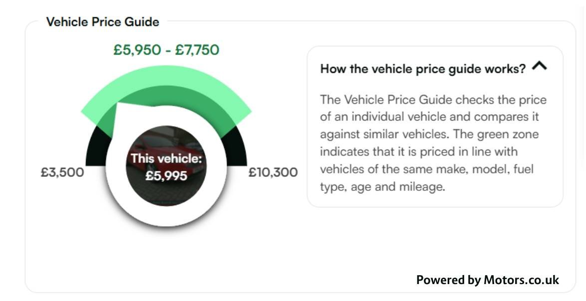
Task: Click the 'Vehicle Price Guide' section title
Action: [103, 21]
